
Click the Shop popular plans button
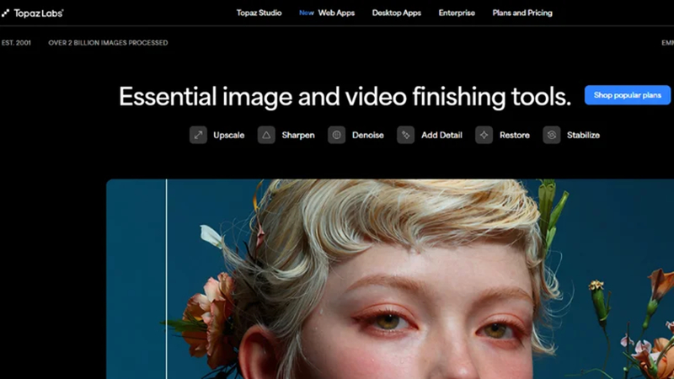(627, 95)
